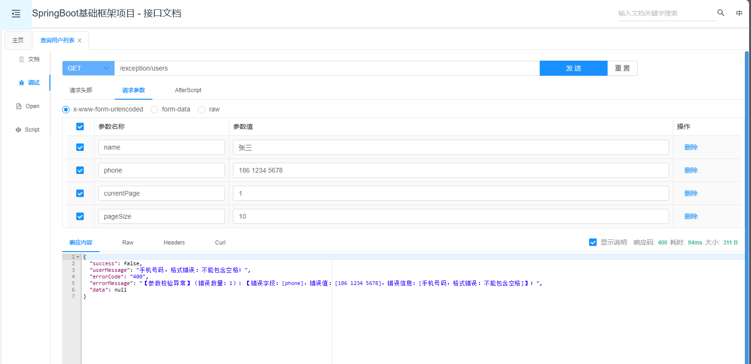Uncheck the currentPage parameter checkbox
Viewport: 751px width, 364px height.
pos(80,193)
